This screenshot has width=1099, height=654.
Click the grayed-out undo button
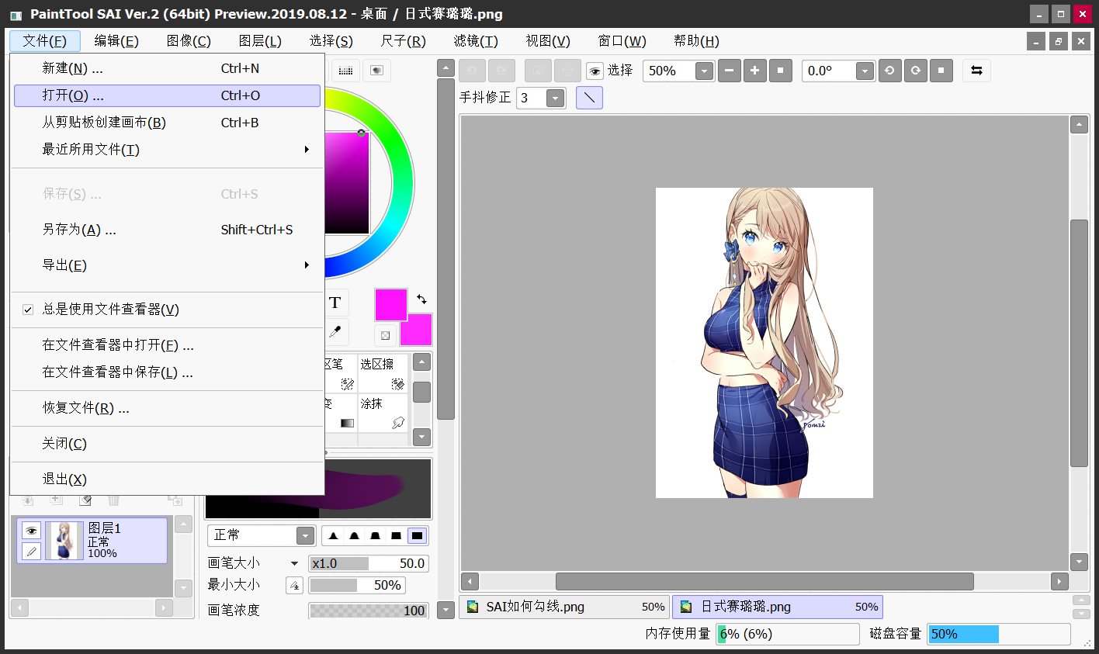[472, 71]
